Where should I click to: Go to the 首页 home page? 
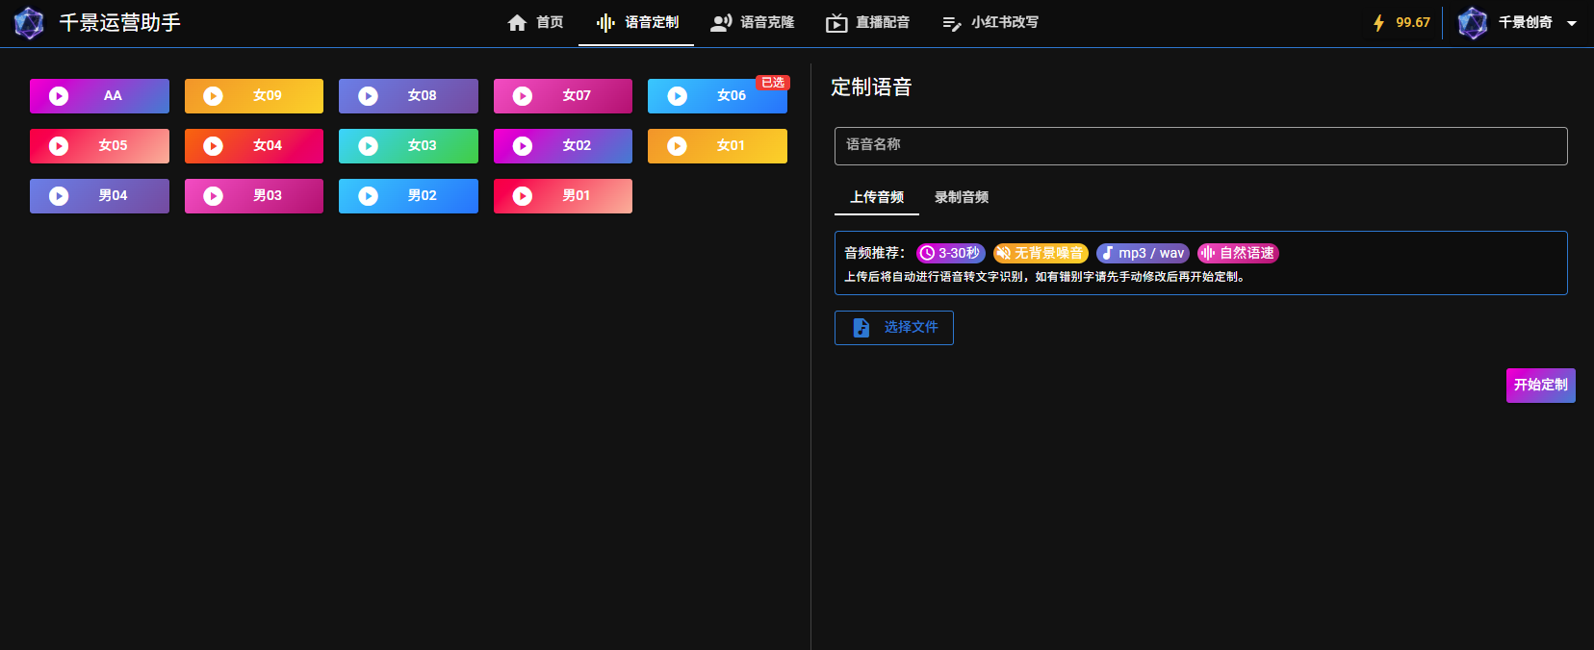coord(535,23)
